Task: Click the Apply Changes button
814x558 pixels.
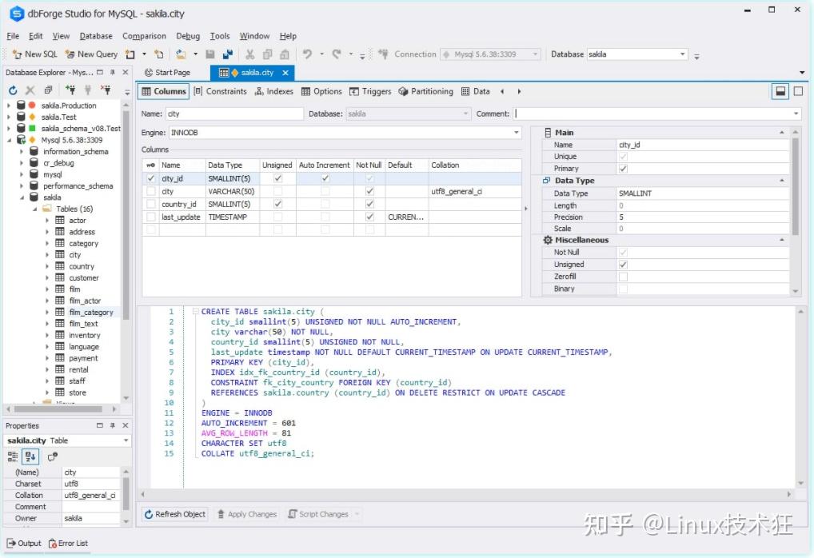Action: [x=247, y=514]
